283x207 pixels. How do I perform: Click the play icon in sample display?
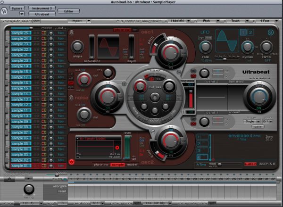pyautogui.click(x=117, y=148)
